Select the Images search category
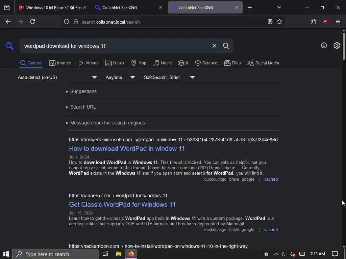 click(x=60, y=63)
